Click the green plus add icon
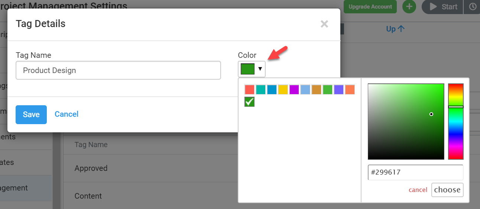 [409, 7]
